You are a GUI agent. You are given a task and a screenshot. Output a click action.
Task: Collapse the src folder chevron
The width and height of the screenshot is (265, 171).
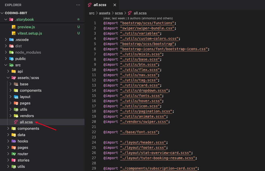pos(6,65)
